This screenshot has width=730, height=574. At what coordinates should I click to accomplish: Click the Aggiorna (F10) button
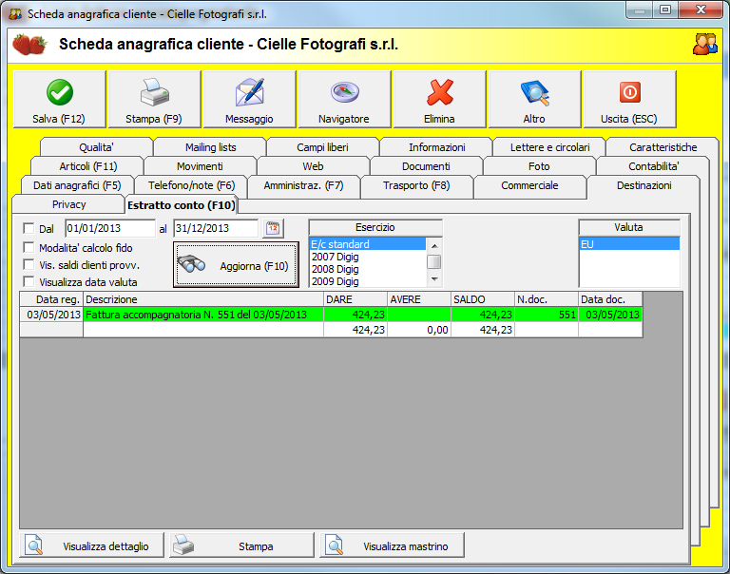(236, 265)
